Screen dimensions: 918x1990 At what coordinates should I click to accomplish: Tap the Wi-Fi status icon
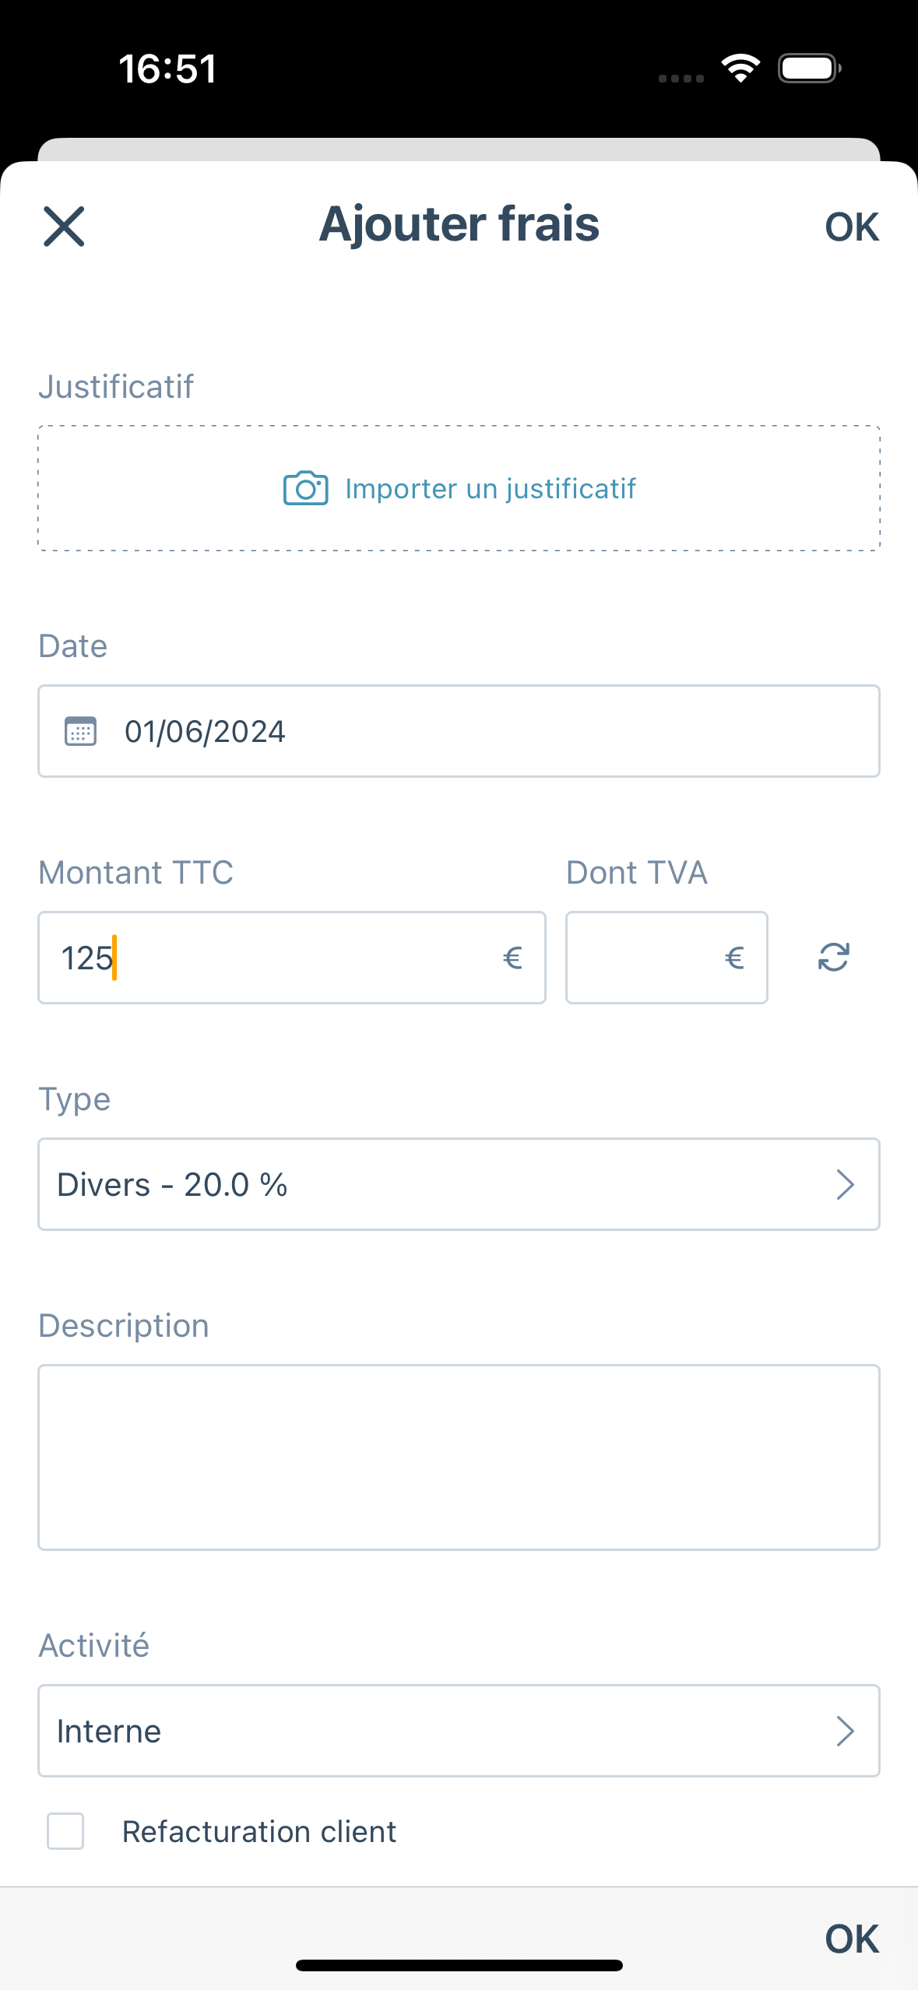tap(740, 69)
